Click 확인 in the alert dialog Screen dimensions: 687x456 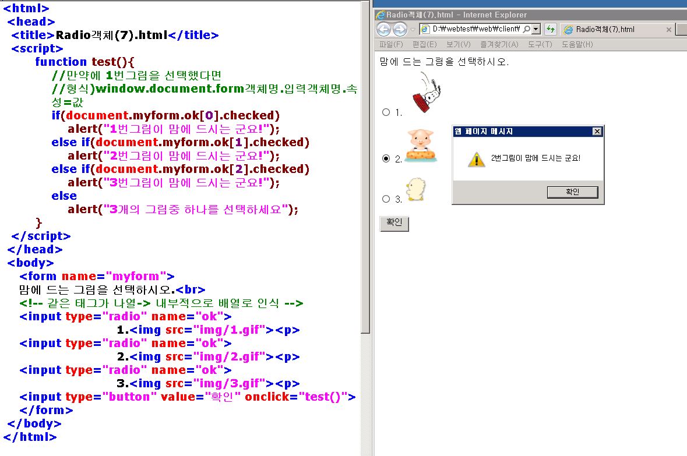[572, 192]
